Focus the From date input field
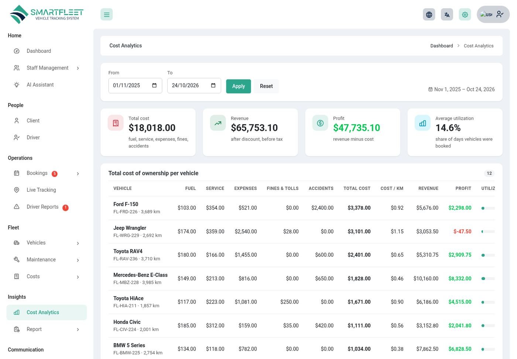Viewport: 517px width, 359px height. [135, 85]
